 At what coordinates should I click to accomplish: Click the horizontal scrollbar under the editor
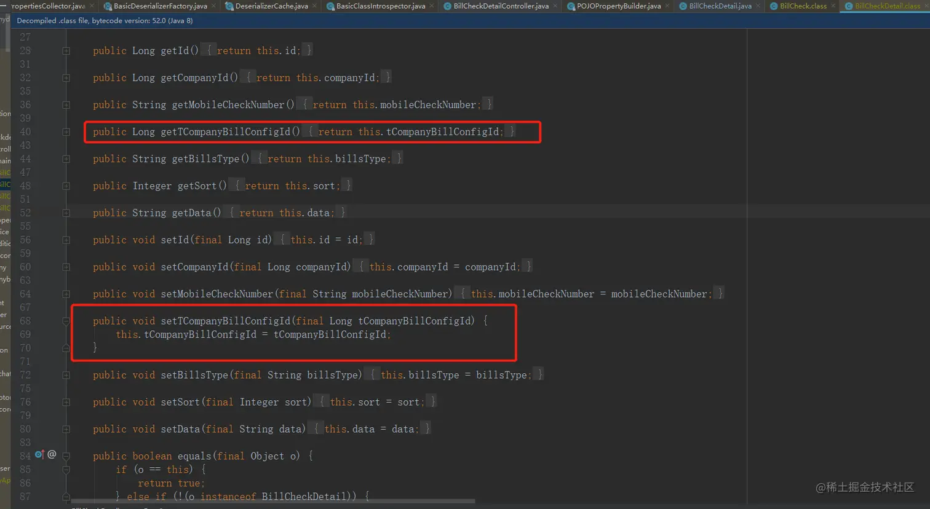pos(273,501)
